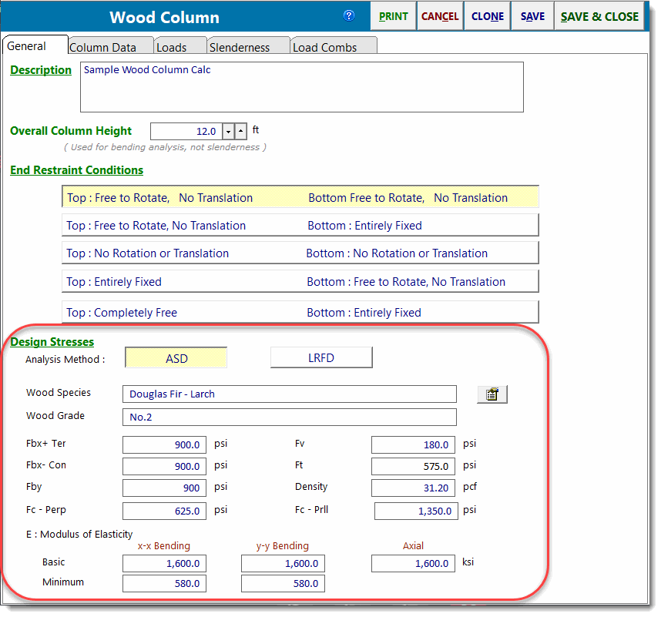The height and width of the screenshot is (617, 661).
Task: Select No Rotation or Translation restraint option
Action: [x=300, y=253]
